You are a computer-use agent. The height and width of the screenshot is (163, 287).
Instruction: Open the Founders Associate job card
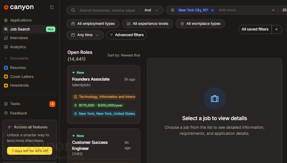[x=103, y=94]
